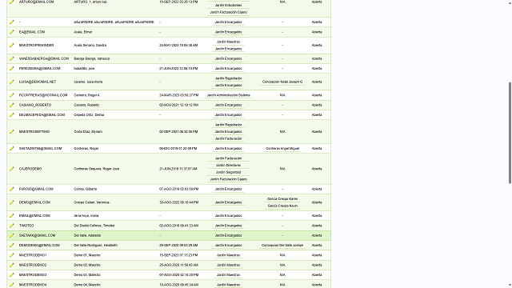Click Jardín Encargados in CASIANO_ROBERTO row

click(228, 105)
